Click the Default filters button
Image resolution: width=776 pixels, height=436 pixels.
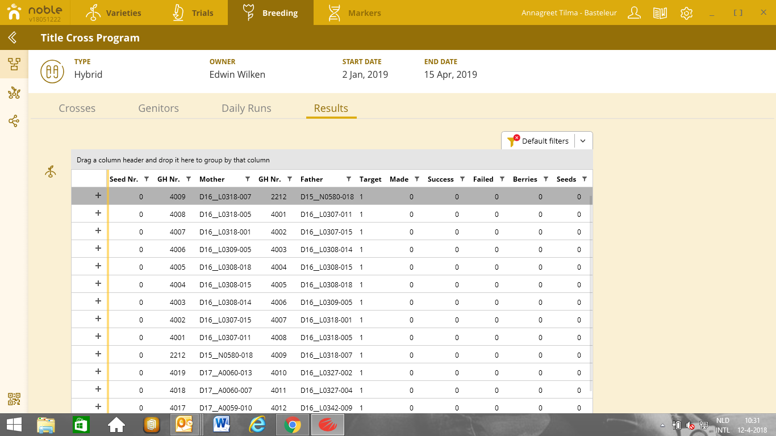[x=538, y=141]
